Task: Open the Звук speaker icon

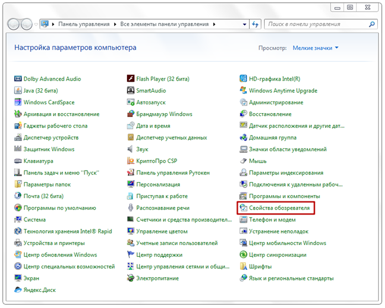Action: pos(130,149)
